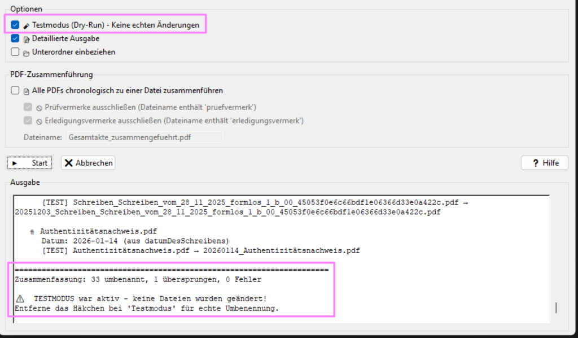This screenshot has width=578, height=338.
Task: Click the warning triangle in the output log
Action: click(x=20, y=298)
